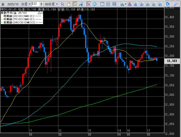
Task: Click date label 11 on the time axis
Action: [x=31, y=131]
